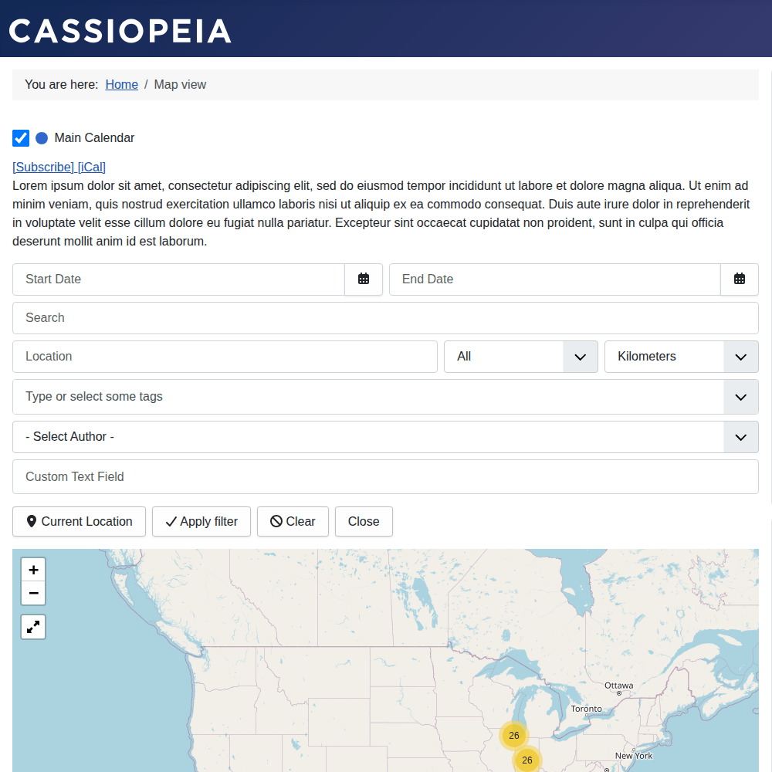Toggle map fullscreen mode
This screenshot has height=772, width=772.
point(33,627)
